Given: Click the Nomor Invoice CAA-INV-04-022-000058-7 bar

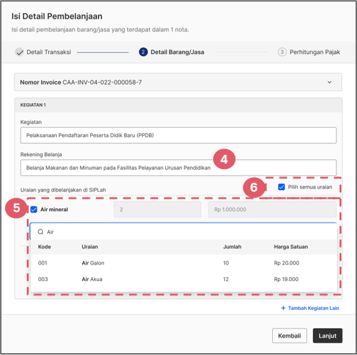Looking at the screenshot, I should click(x=178, y=82).
